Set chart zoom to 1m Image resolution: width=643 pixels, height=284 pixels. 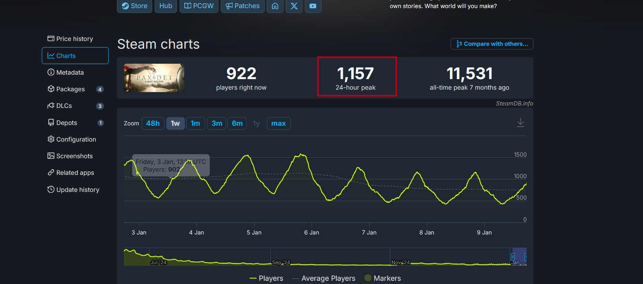[x=196, y=123]
